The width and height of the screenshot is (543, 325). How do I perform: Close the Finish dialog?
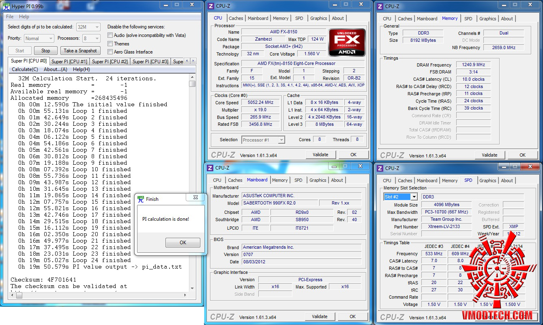pos(195,198)
